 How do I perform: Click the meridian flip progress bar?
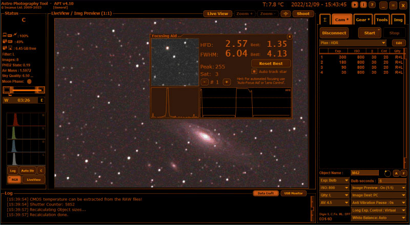(x=24, y=90)
